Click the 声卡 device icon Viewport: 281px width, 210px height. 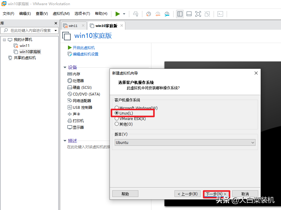(70, 114)
